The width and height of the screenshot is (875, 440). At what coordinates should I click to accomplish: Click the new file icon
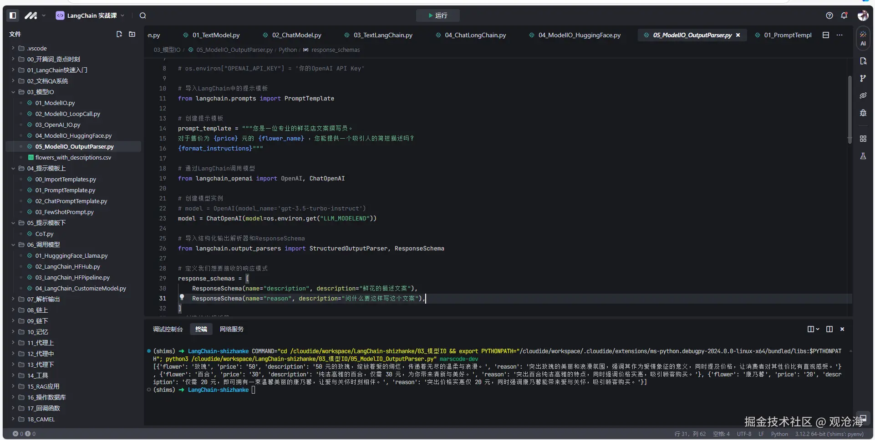click(x=119, y=34)
